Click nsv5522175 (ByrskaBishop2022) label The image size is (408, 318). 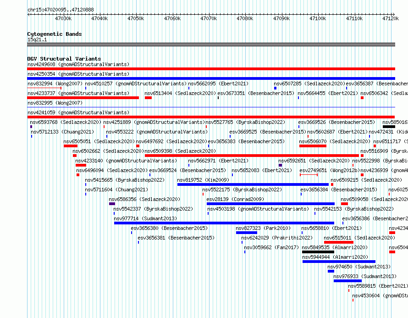tap(242, 190)
